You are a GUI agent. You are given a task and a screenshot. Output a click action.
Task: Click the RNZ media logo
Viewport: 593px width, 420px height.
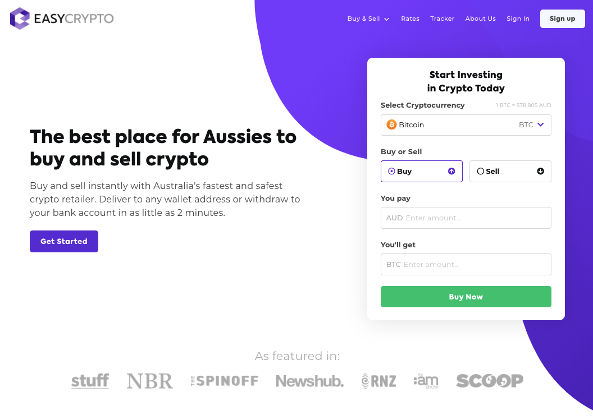click(x=379, y=381)
